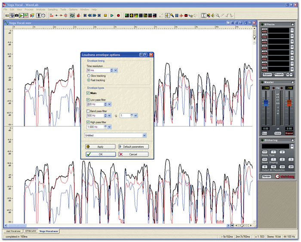Open the Time resolution dropdown arrow
The width and height of the screenshot is (301, 242).
(116, 70)
